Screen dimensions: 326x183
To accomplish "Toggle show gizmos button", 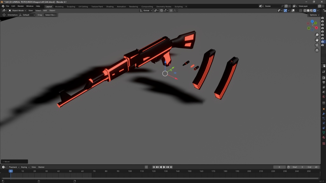I will [286, 10].
